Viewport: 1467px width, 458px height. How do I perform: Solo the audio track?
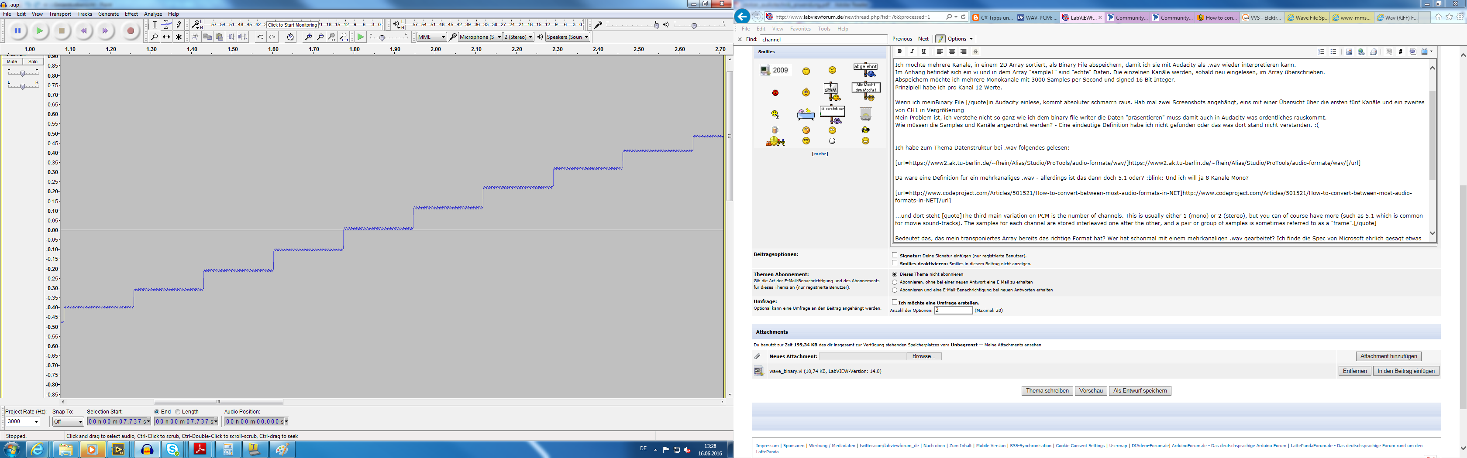click(x=33, y=62)
